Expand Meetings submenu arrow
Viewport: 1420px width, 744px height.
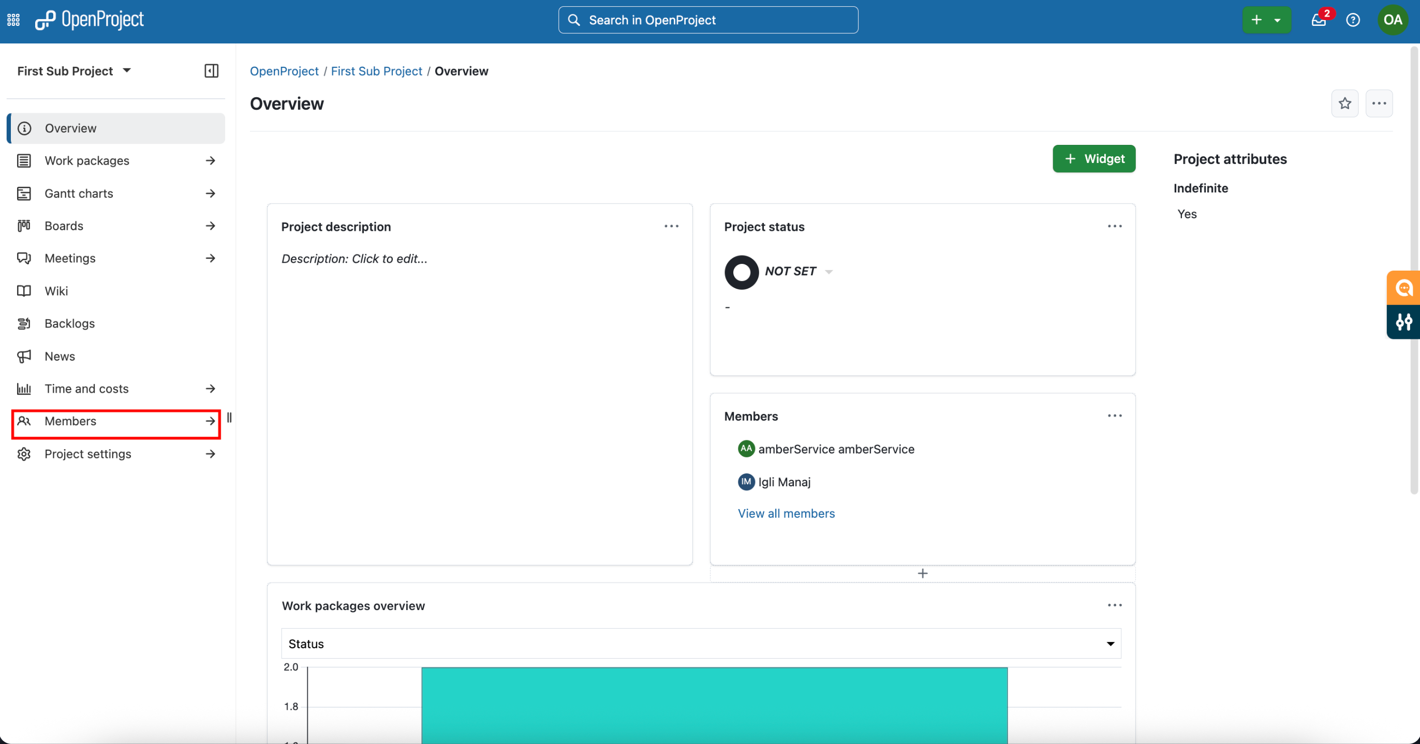(x=210, y=258)
